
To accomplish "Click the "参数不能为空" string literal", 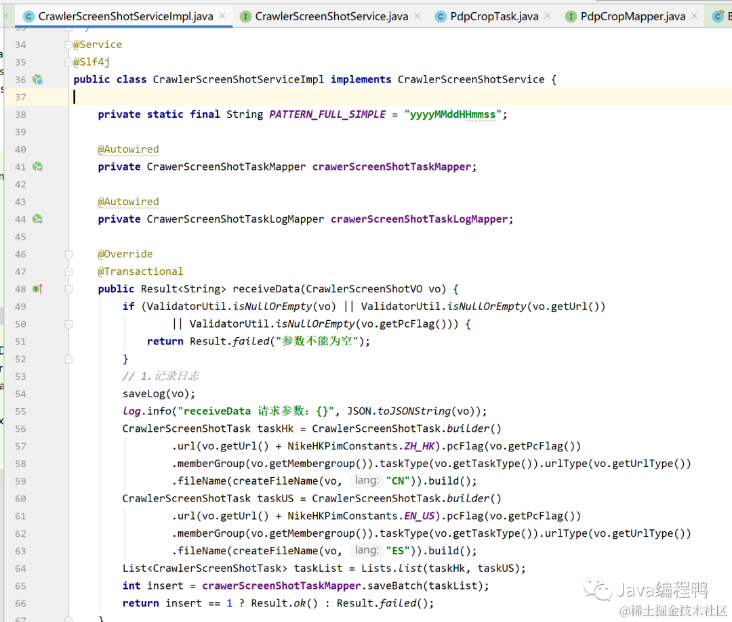I will point(317,341).
